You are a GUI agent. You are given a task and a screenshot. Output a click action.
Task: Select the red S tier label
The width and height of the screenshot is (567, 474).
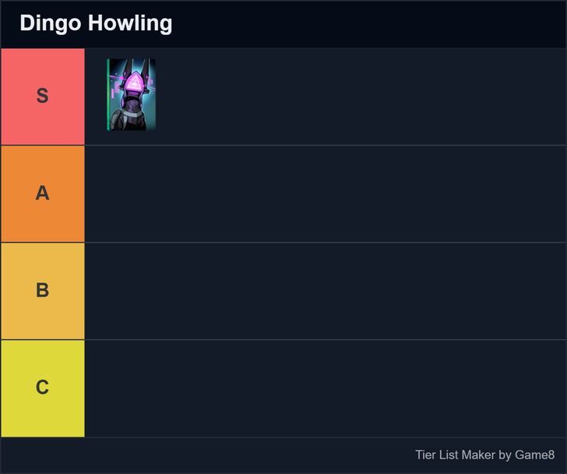(x=42, y=97)
